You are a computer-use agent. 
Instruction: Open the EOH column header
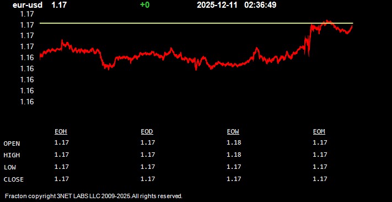tap(61, 132)
